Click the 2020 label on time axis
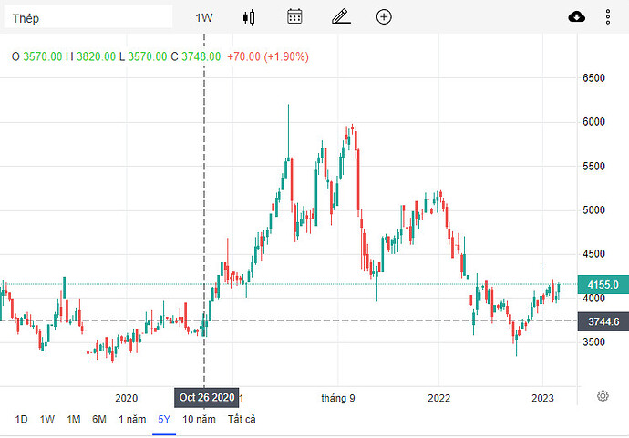This screenshot has height=438, width=629. (127, 398)
